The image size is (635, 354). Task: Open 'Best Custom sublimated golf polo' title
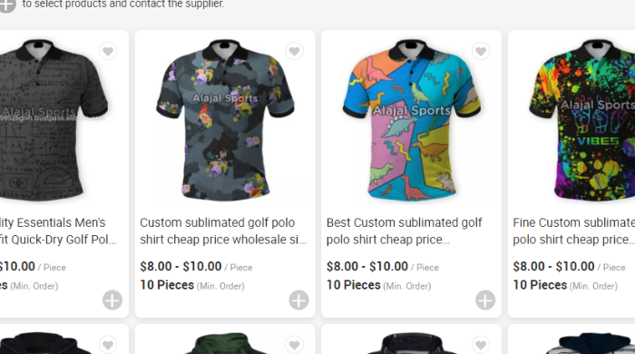(405, 231)
